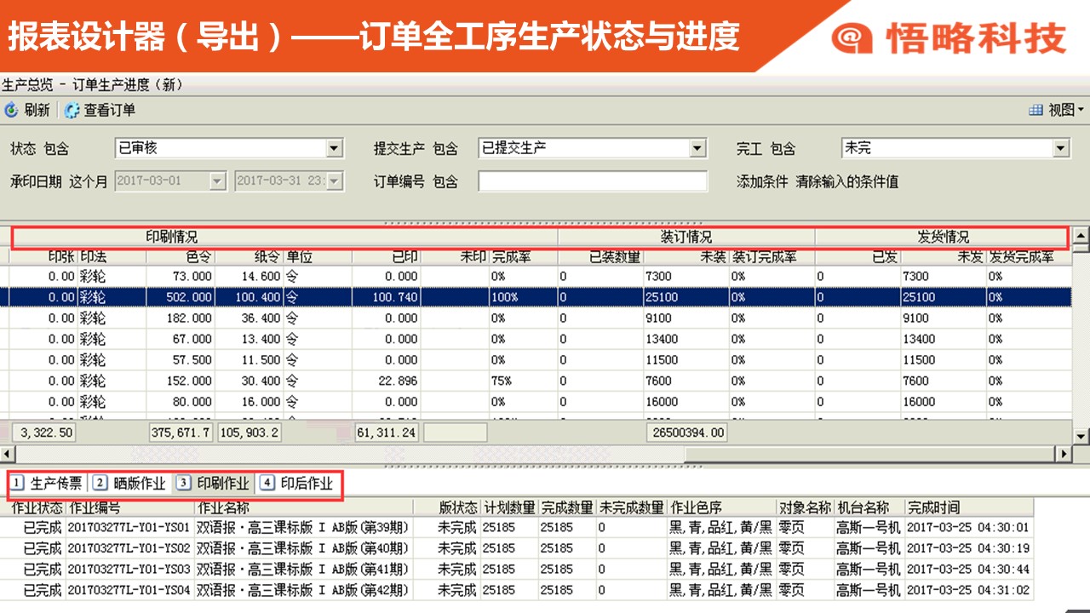Expand the 状态 已审核 dropdown
The height and width of the screenshot is (613, 1090).
click(334, 148)
